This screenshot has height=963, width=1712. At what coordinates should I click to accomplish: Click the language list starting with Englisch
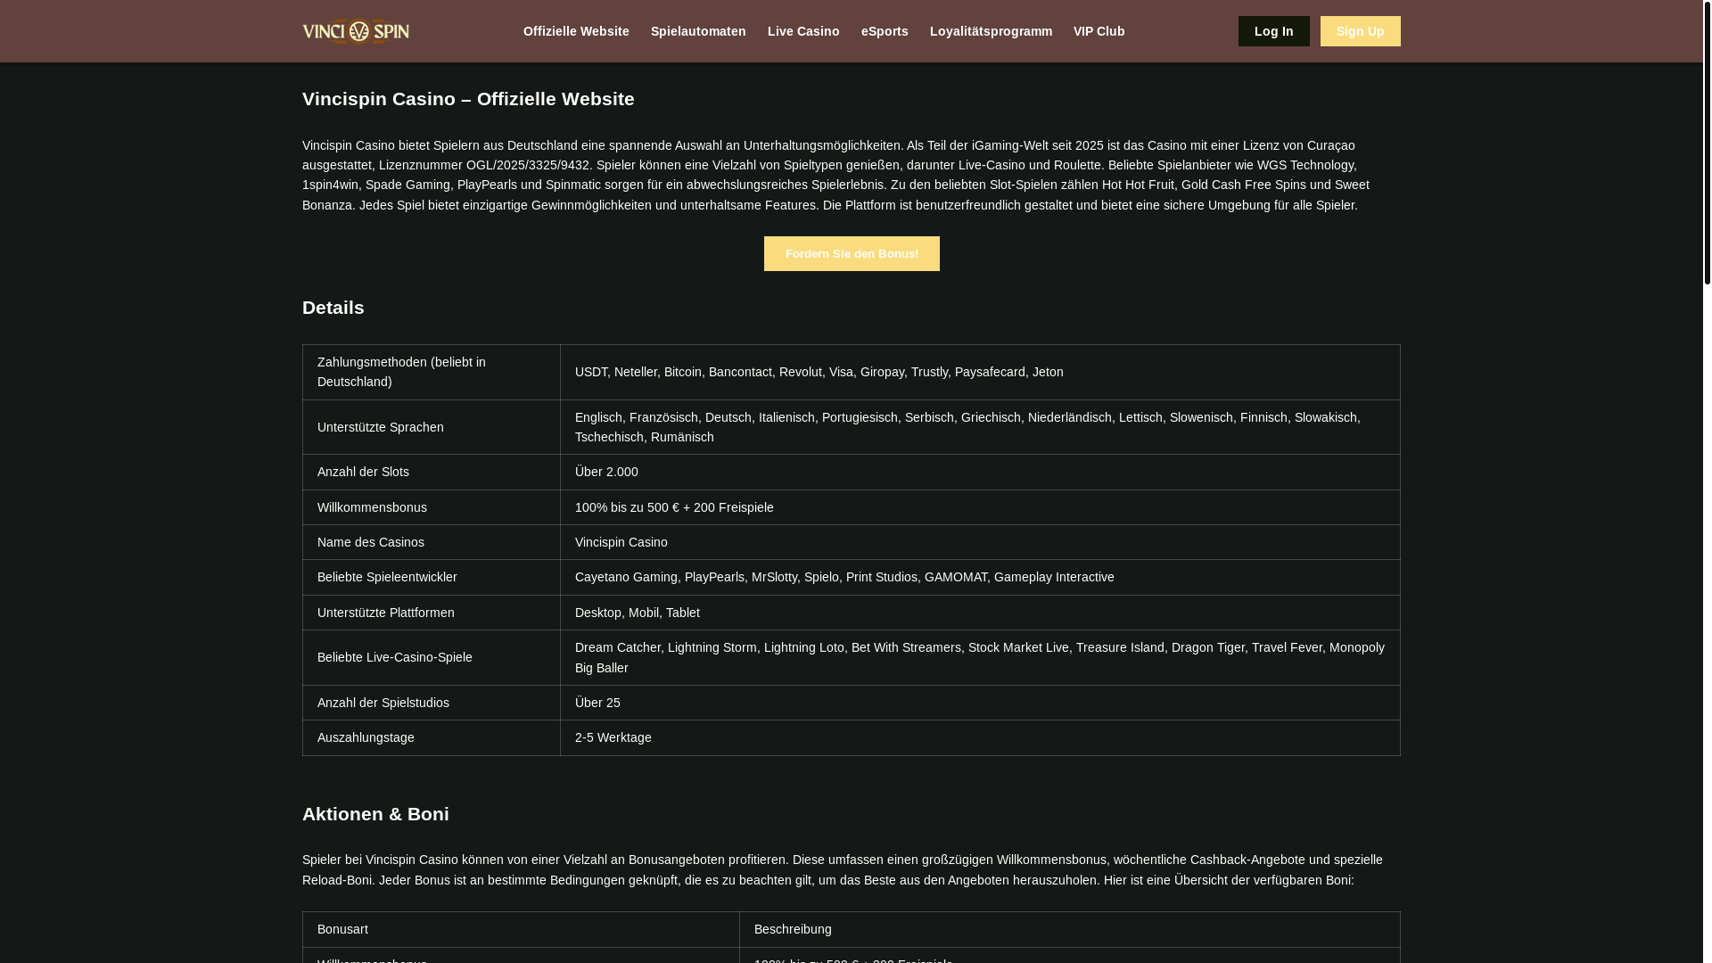pyautogui.click(x=980, y=427)
